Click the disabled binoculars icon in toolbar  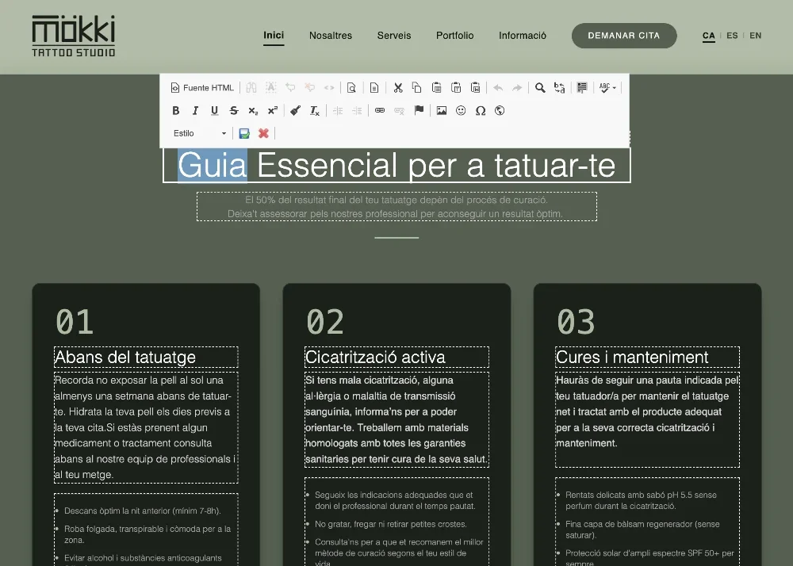[x=251, y=88]
